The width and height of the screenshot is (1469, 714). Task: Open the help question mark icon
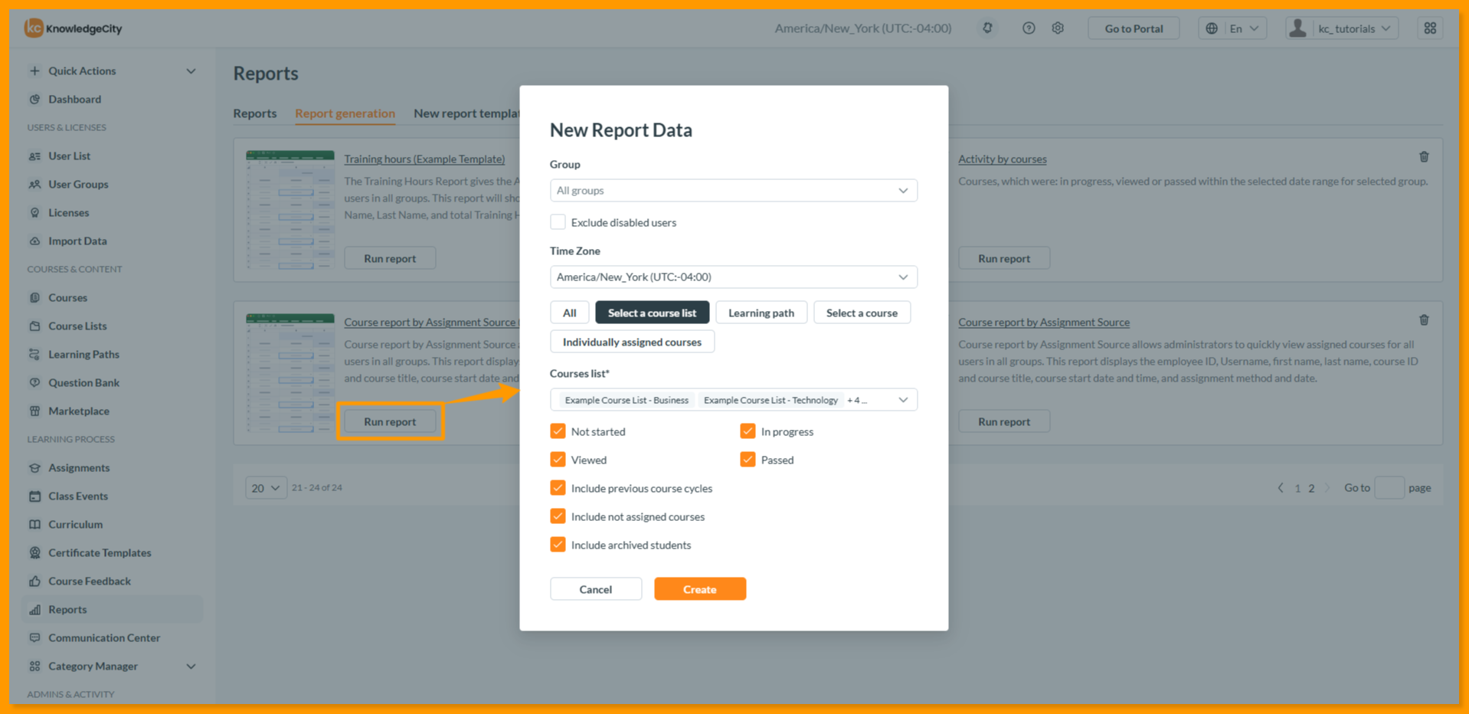(1029, 28)
